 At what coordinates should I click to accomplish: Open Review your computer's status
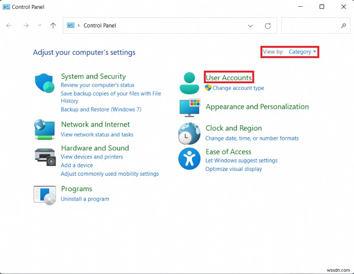coord(97,85)
